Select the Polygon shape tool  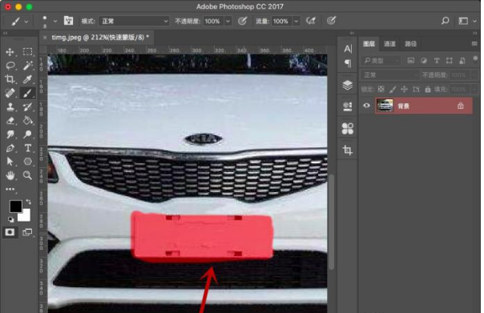click(x=27, y=162)
